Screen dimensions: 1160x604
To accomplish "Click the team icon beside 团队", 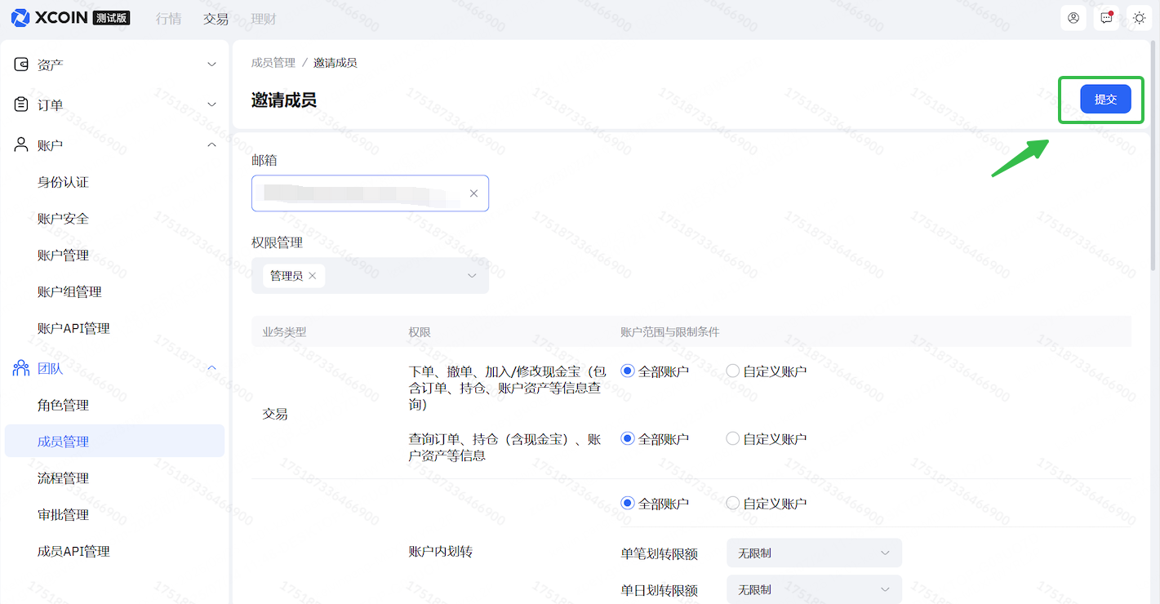I will 22,369.
